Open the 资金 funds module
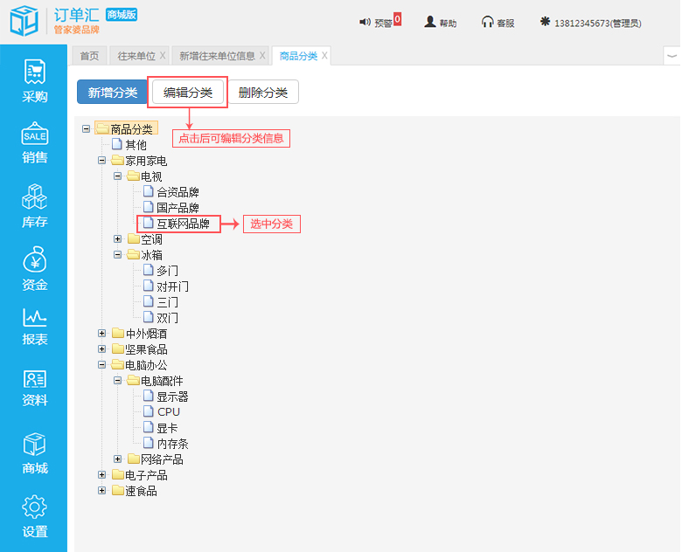Image resolution: width=682 pixels, height=552 pixels. coord(34,269)
